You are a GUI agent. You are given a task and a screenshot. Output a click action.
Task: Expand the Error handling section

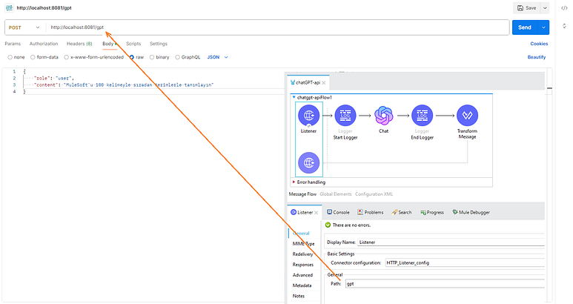pos(294,182)
